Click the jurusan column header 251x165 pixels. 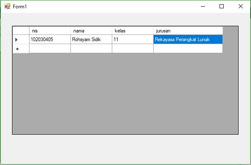click(x=188, y=30)
